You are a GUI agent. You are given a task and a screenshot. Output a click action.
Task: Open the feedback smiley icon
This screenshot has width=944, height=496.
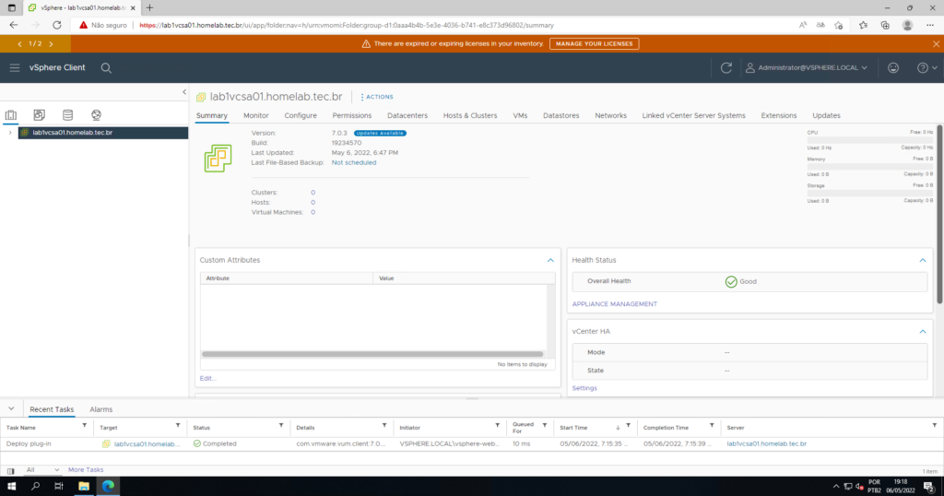point(893,68)
